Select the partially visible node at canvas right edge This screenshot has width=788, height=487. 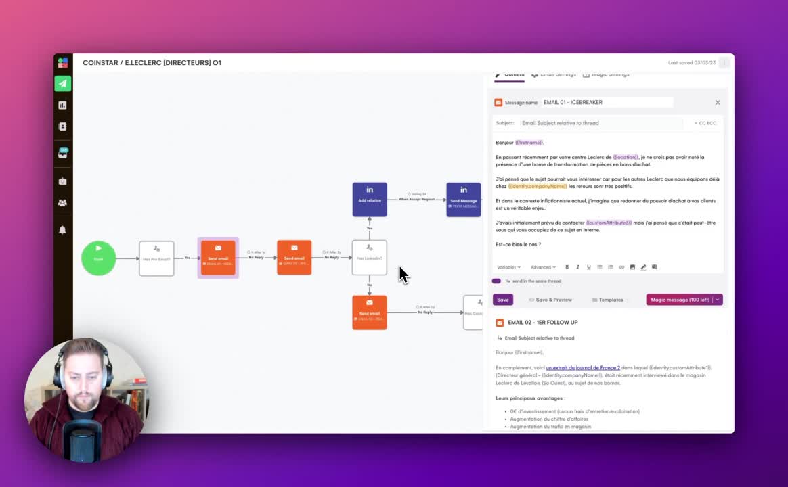(x=473, y=312)
